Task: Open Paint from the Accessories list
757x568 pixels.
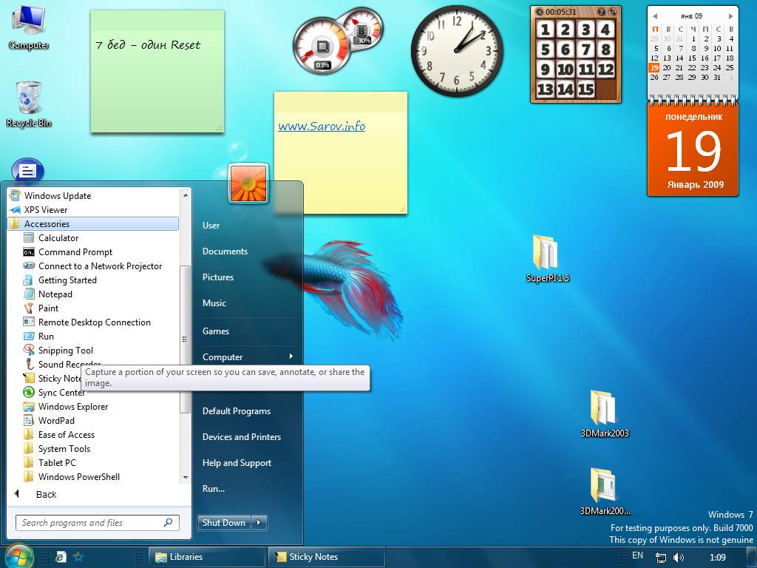Action: pos(48,308)
